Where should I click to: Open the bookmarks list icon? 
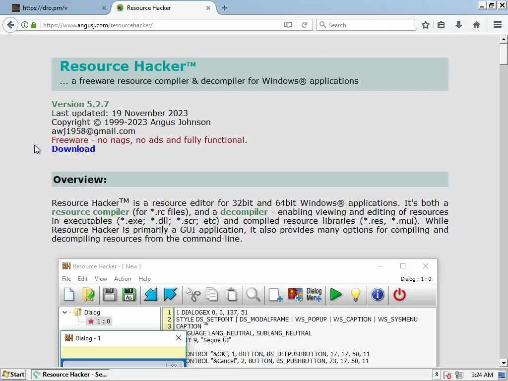click(x=441, y=25)
